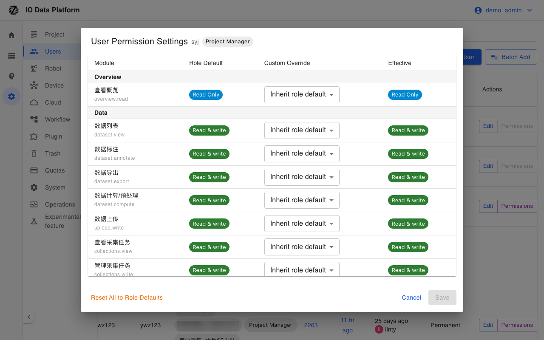Click the '查看采集任务' module name
The image size is (544, 340).
(112, 242)
